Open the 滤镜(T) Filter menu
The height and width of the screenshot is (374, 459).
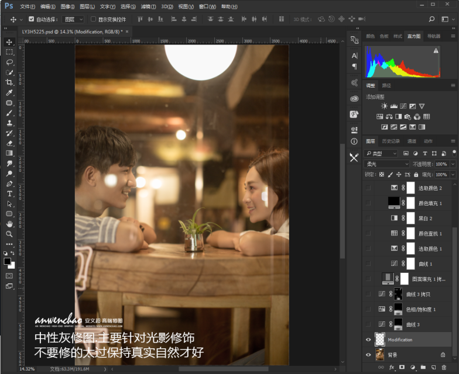tap(149, 6)
